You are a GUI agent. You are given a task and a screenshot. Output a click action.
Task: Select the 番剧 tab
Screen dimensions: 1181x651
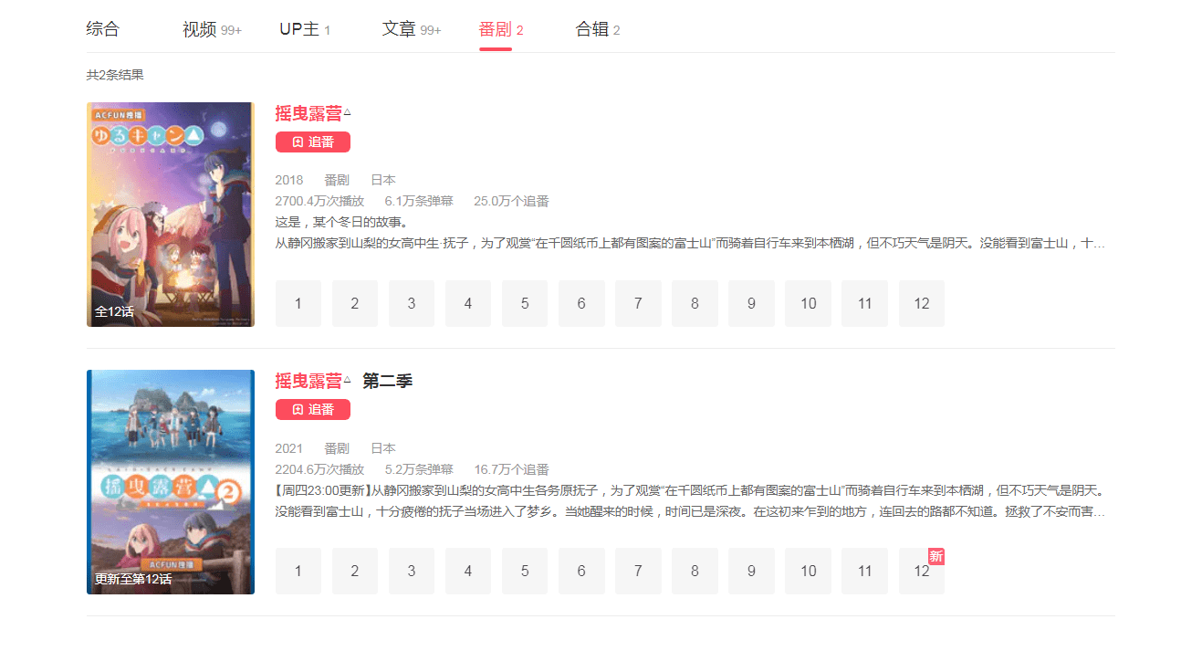coord(501,30)
